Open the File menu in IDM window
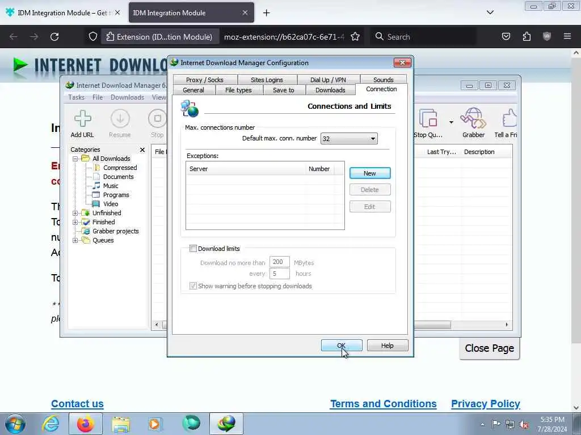Viewport: 581px width, 435px height. (x=98, y=97)
